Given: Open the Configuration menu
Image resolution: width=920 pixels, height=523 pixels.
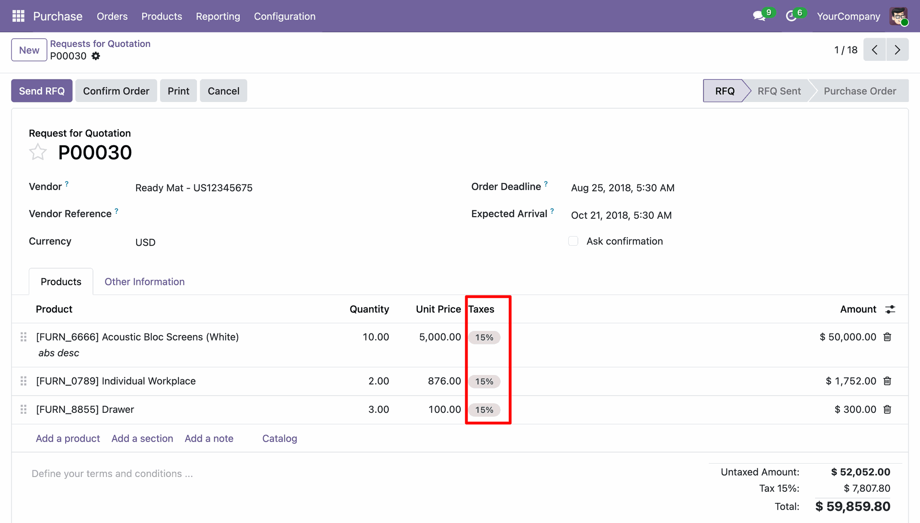Looking at the screenshot, I should coord(285,16).
